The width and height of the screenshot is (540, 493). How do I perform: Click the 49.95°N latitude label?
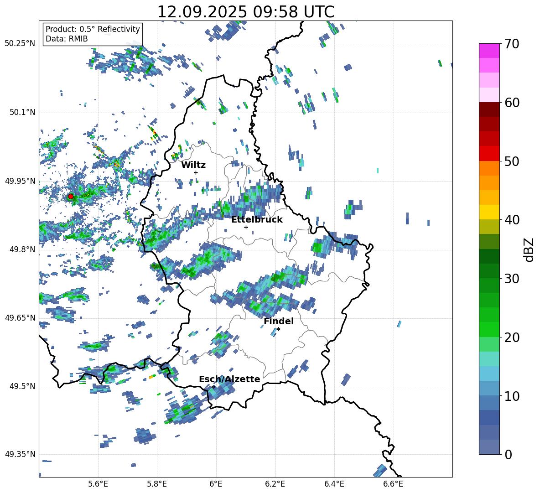[x=20, y=181]
